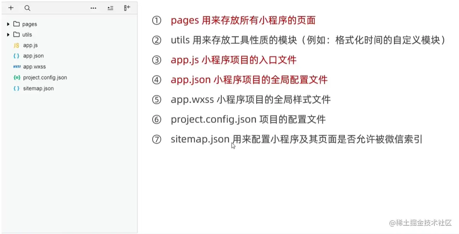Open the app.json file
Image resolution: width=459 pixels, height=234 pixels.
click(x=33, y=56)
